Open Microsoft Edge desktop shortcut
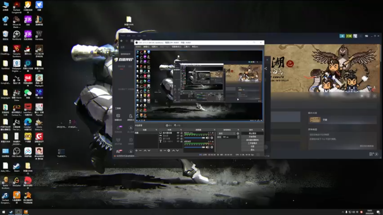The width and height of the screenshot is (383, 215). click(28, 123)
